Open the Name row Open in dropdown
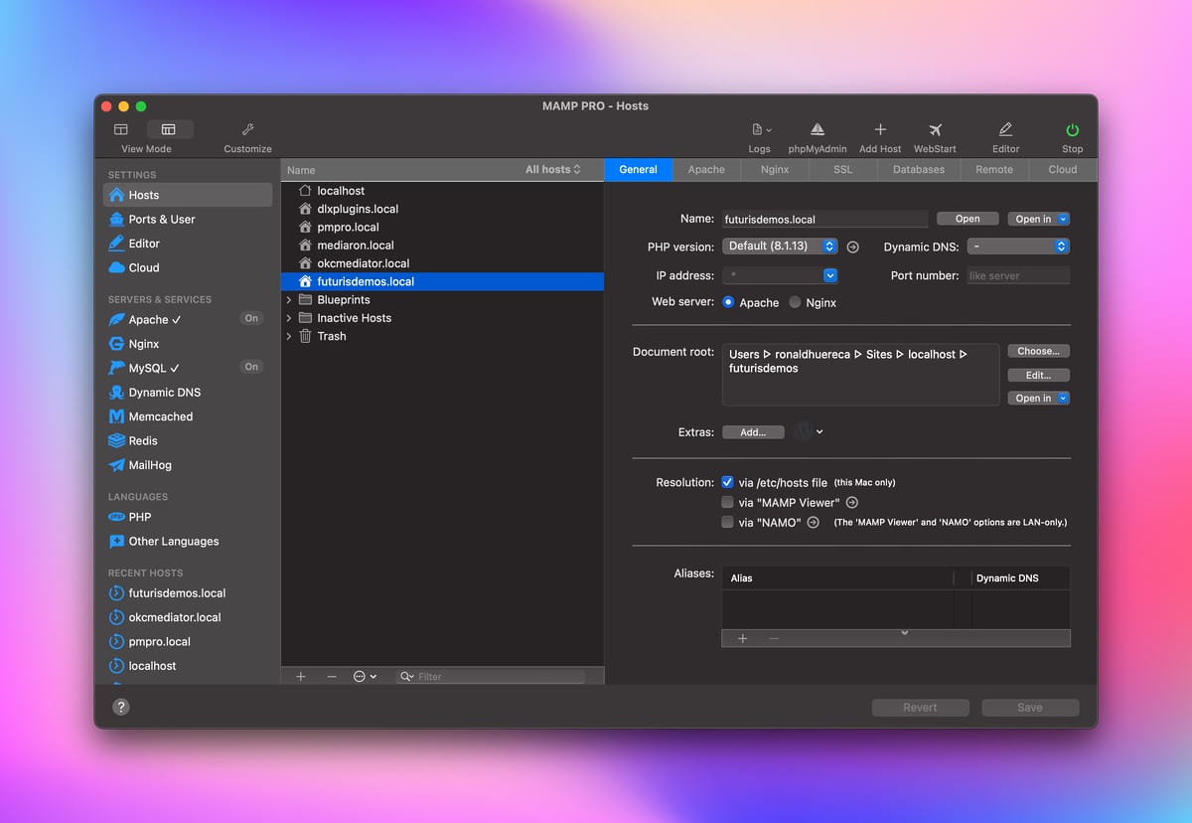This screenshot has width=1192, height=823. click(1039, 219)
